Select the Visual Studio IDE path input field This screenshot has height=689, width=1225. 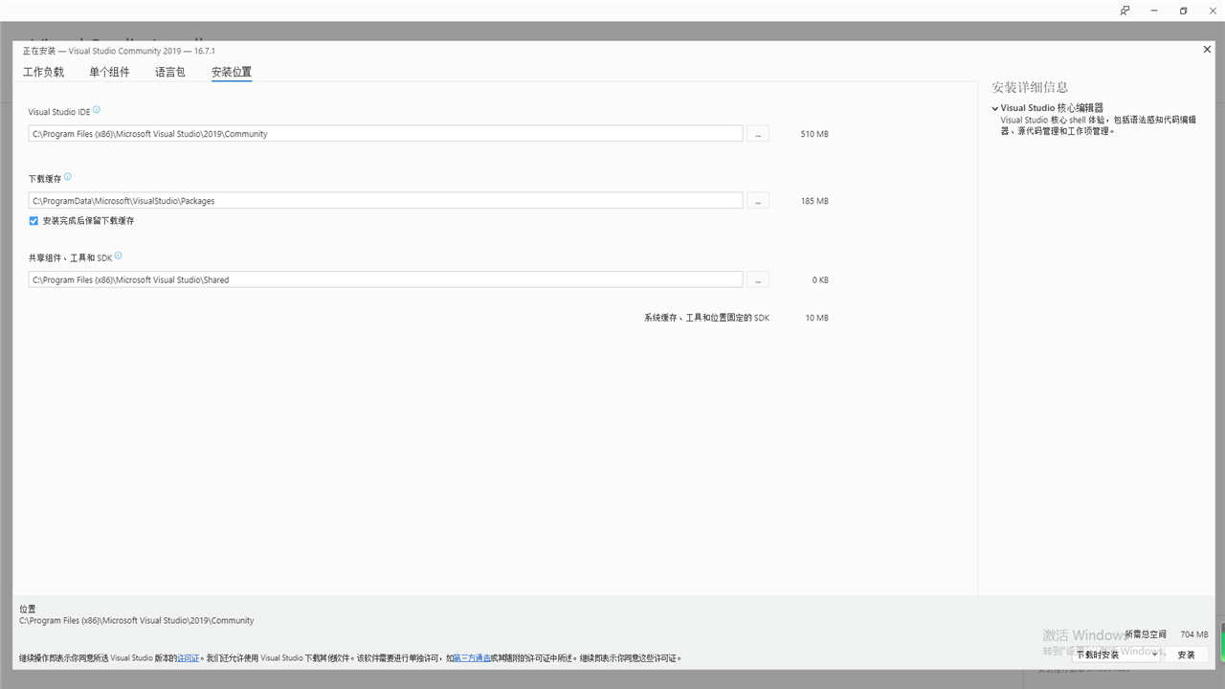(385, 133)
